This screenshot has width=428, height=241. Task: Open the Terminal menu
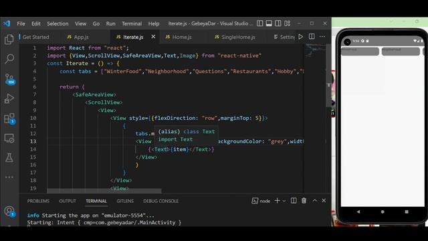coord(132,24)
